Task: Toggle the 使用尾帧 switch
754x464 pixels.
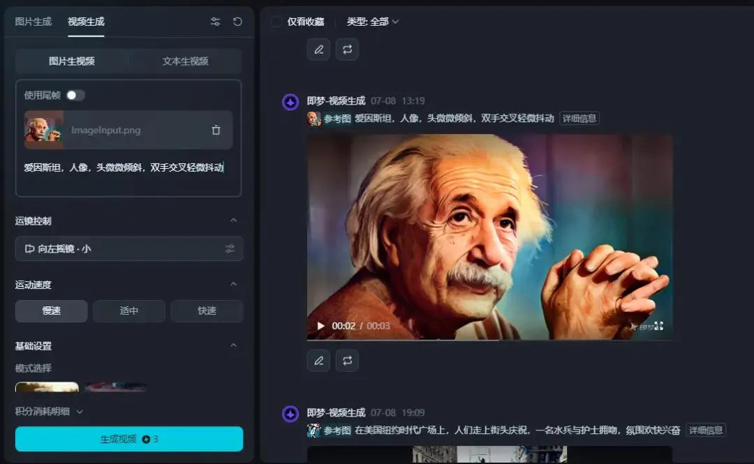Action: (x=75, y=95)
